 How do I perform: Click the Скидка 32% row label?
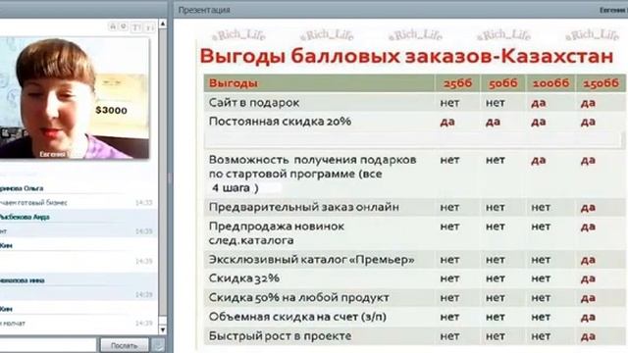(x=244, y=278)
